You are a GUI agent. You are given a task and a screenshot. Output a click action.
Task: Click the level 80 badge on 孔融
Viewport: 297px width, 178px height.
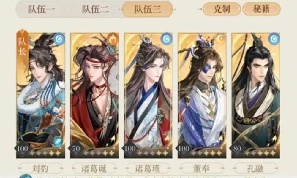tap(237, 149)
